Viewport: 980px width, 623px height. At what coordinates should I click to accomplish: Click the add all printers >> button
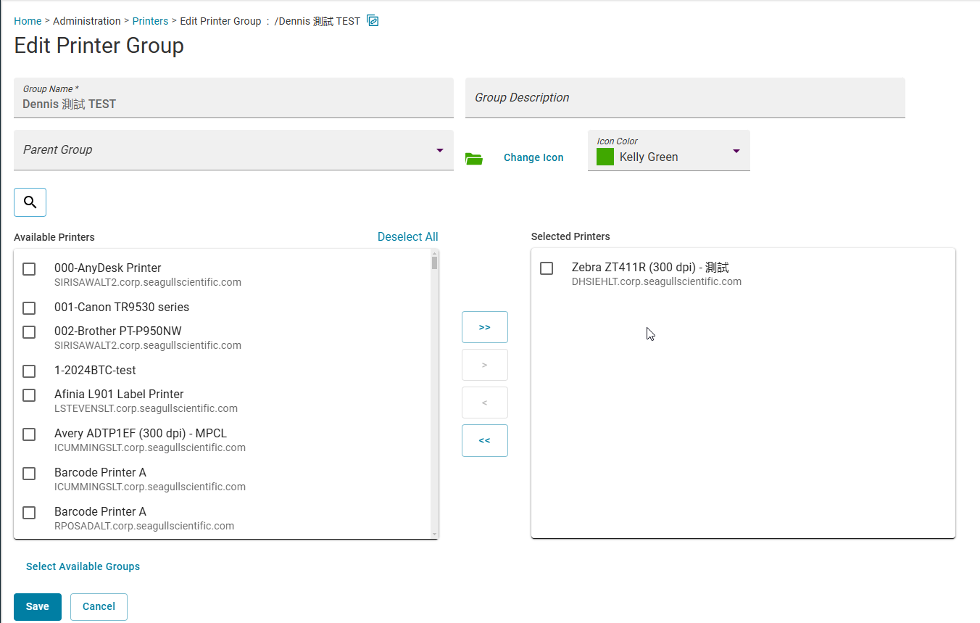pos(485,327)
